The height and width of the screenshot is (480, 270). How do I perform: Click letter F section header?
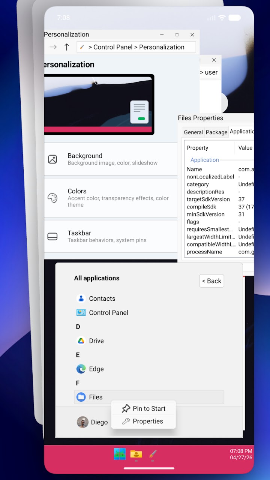click(x=78, y=383)
